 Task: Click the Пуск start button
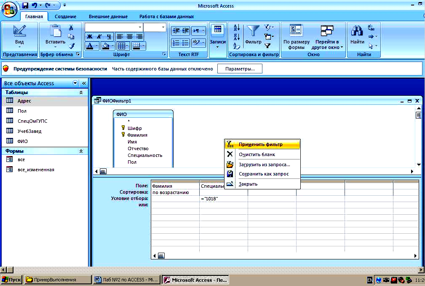click(11, 280)
